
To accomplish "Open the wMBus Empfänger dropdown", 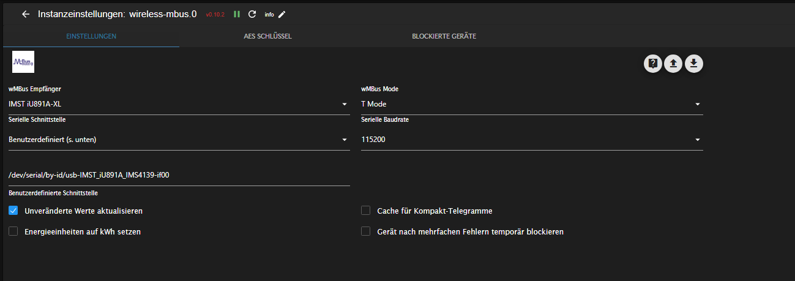I will [x=178, y=104].
